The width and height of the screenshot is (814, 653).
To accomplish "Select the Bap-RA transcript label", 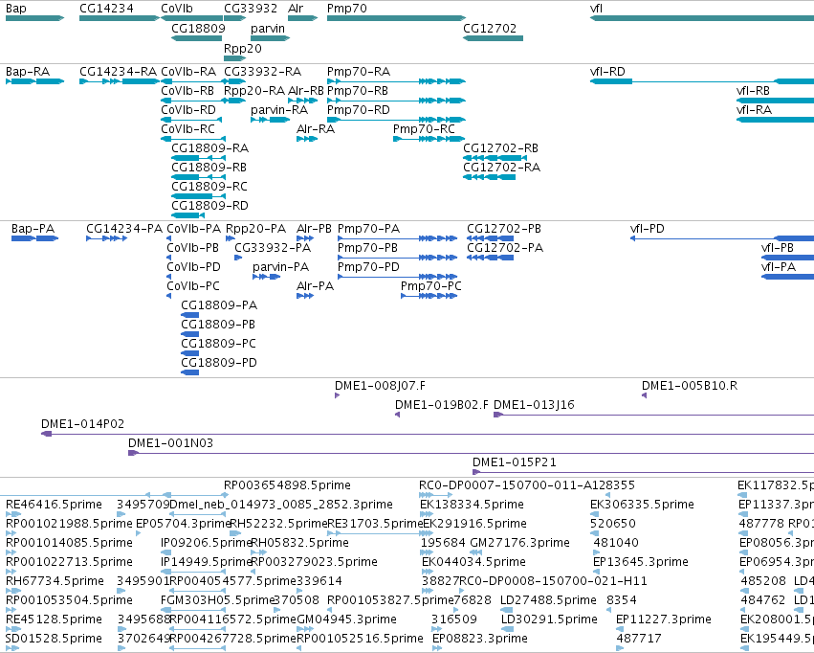I will pos(28,71).
